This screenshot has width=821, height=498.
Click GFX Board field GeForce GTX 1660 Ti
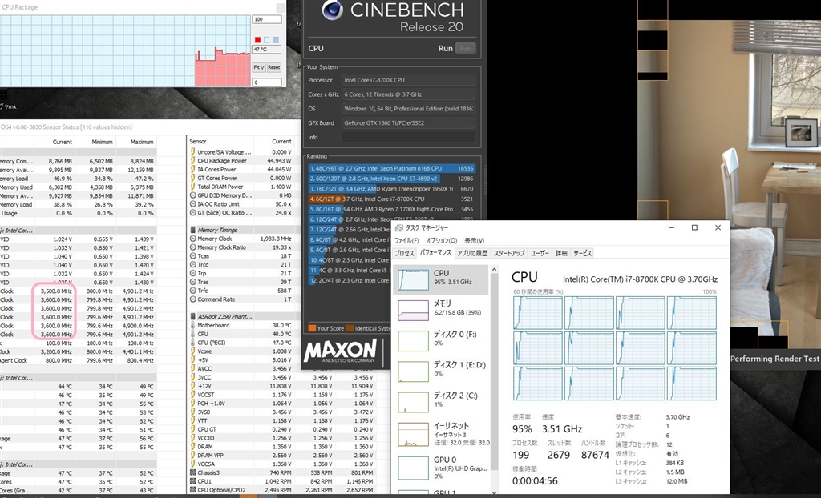click(408, 123)
